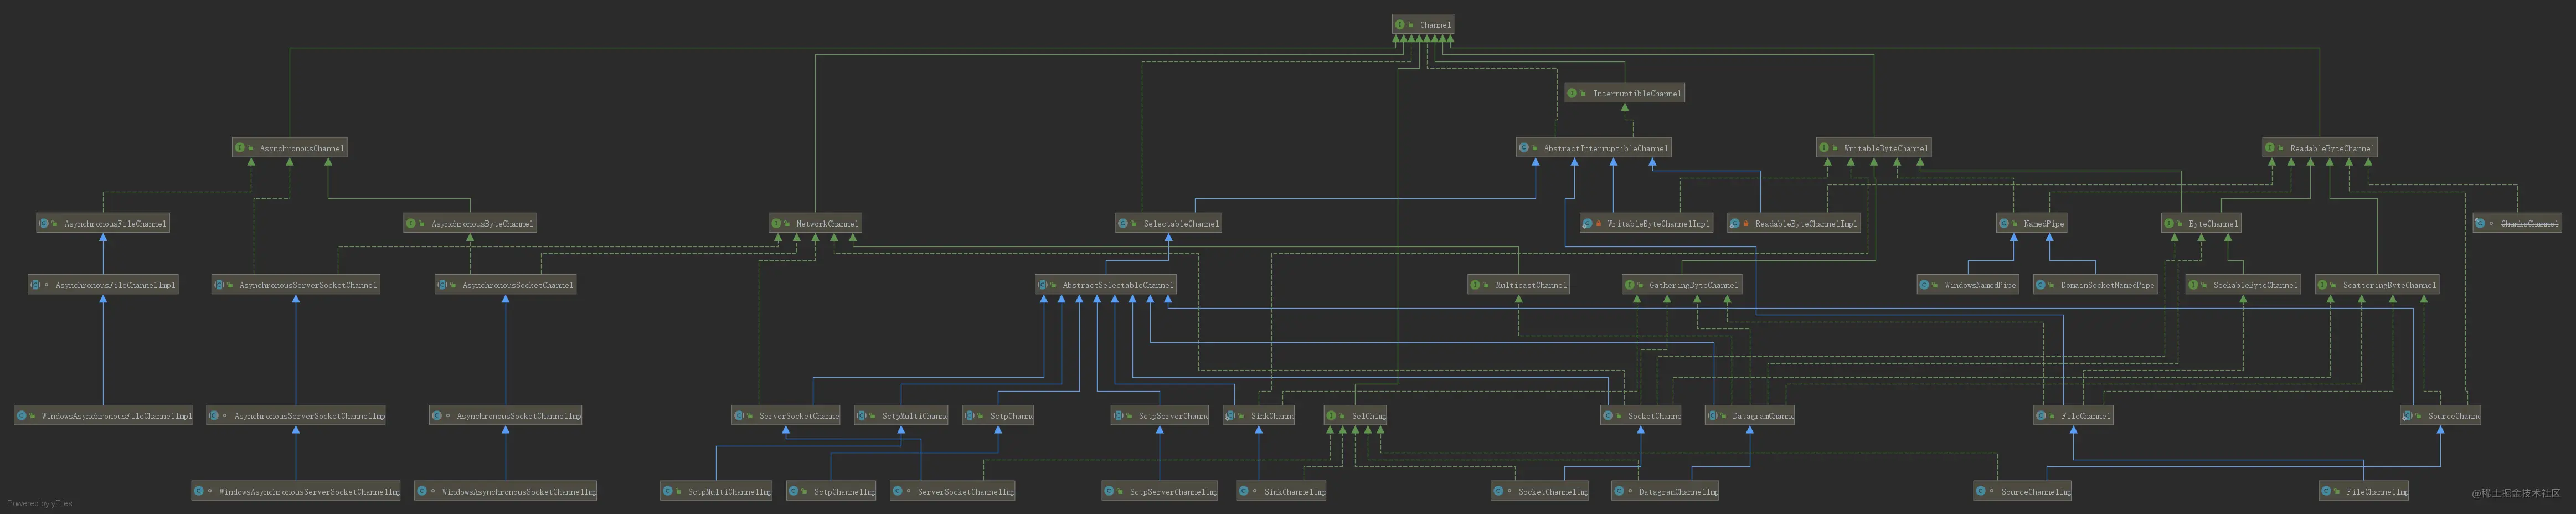2576x514 pixels.
Task: Click the AsynchronousServerSocketChannel class node
Action: pos(296,285)
